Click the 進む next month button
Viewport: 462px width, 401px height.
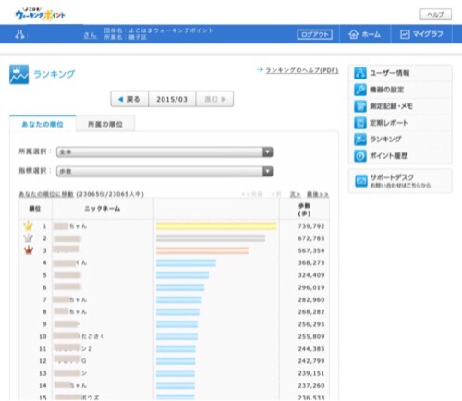pos(214,99)
